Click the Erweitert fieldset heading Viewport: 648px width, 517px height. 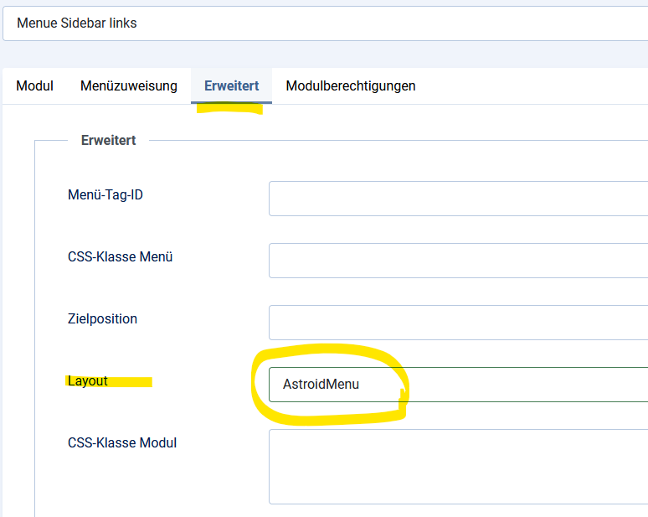pyautogui.click(x=109, y=141)
